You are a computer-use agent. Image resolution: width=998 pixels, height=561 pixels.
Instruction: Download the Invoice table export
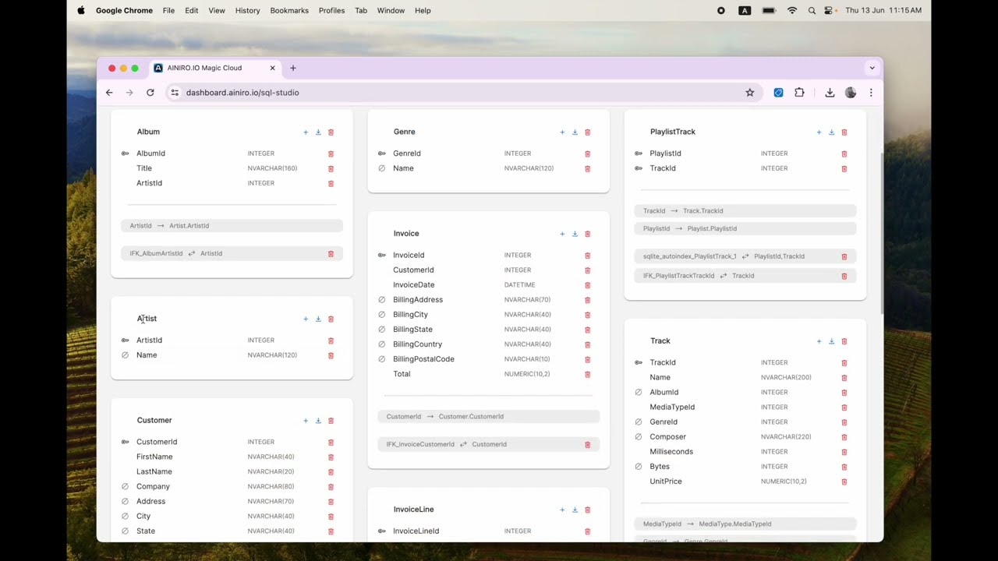[x=575, y=234]
